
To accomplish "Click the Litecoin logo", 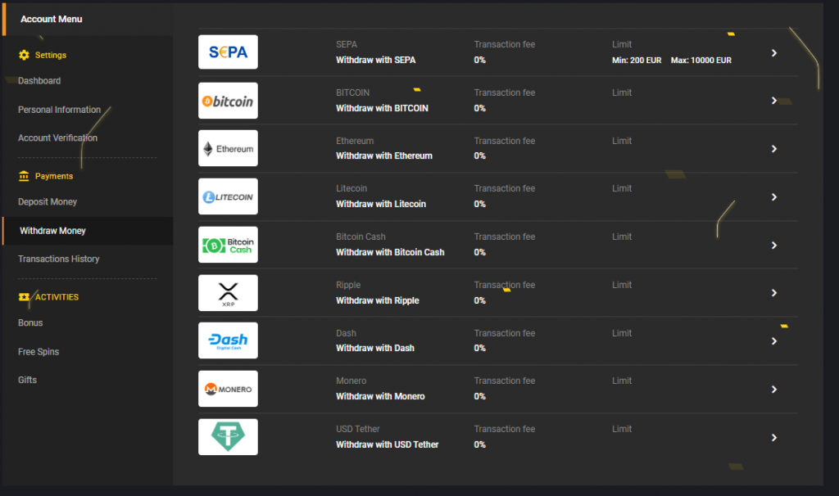I will (x=228, y=196).
